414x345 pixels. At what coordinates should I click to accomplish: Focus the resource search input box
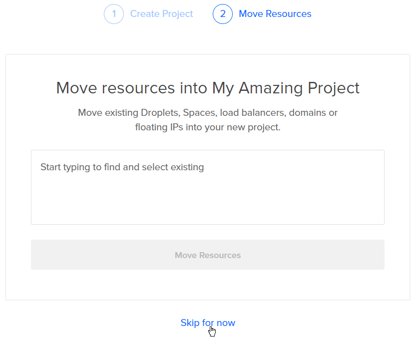(x=208, y=187)
